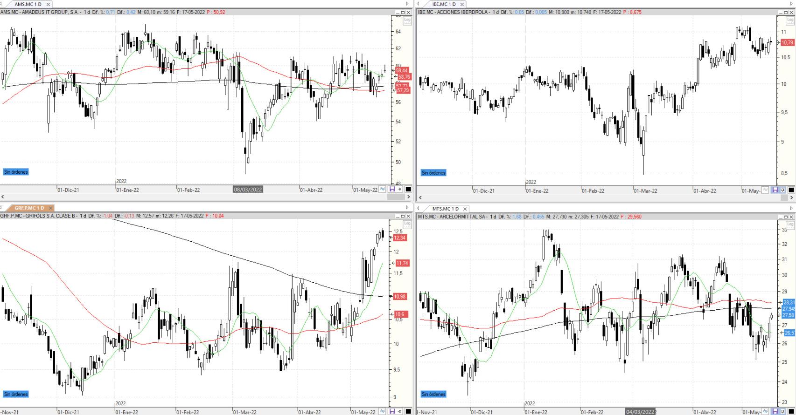This screenshot has height=415, width=796.
Task: Open black color swatch in Iberdrola chart
Action: coord(791,190)
